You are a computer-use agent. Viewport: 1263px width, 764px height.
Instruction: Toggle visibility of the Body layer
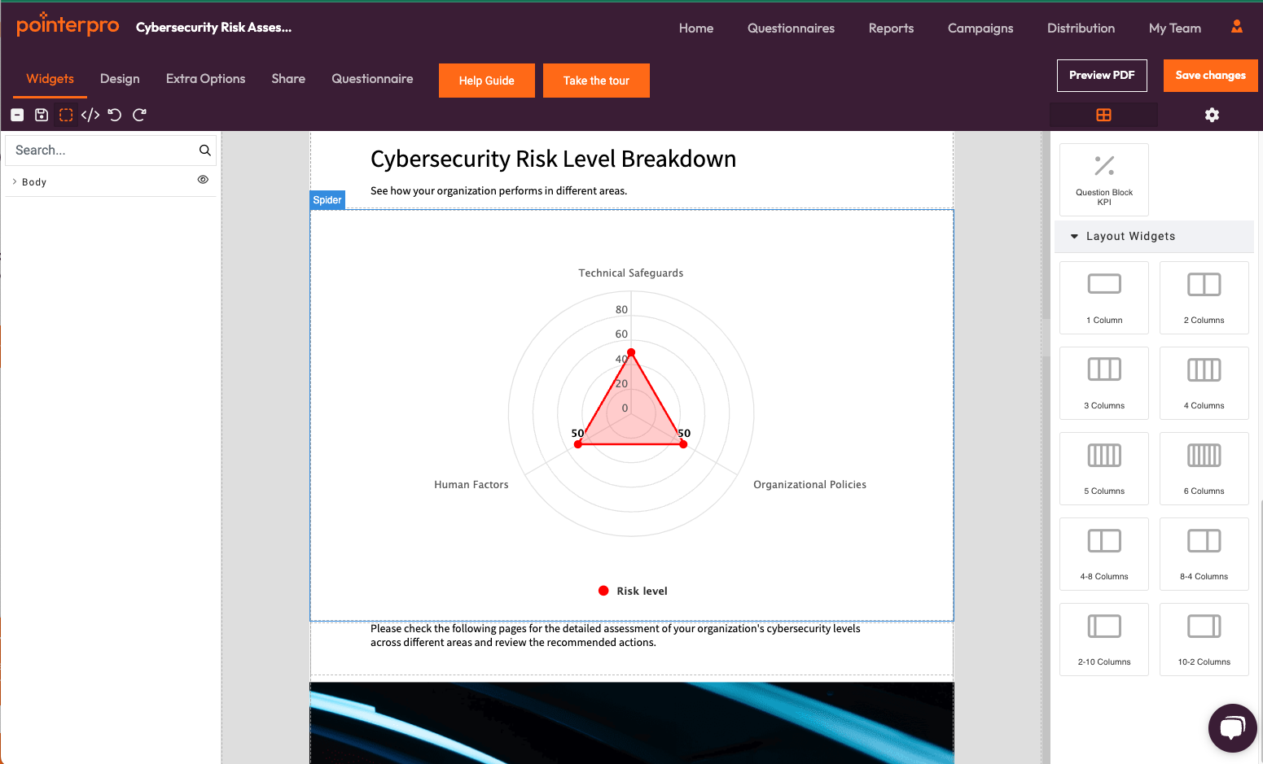point(203,180)
